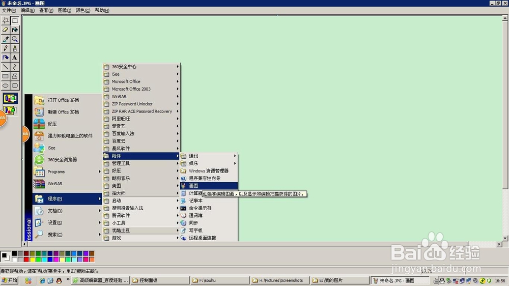Switch to F:\souhu taskbar window
Viewport: 509px width, 286px height.
(x=219, y=280)
